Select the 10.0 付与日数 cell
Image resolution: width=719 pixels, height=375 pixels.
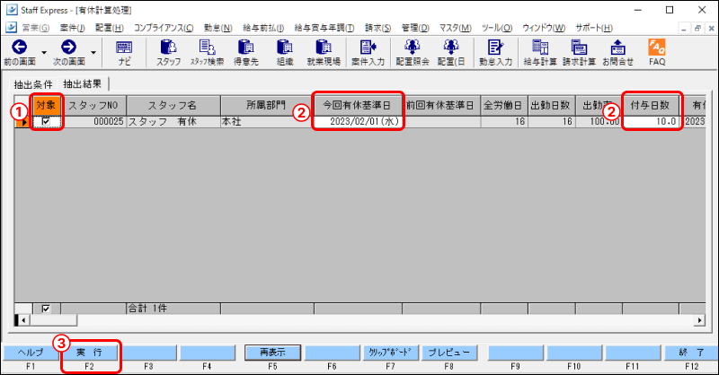click(x=650, y=121)
